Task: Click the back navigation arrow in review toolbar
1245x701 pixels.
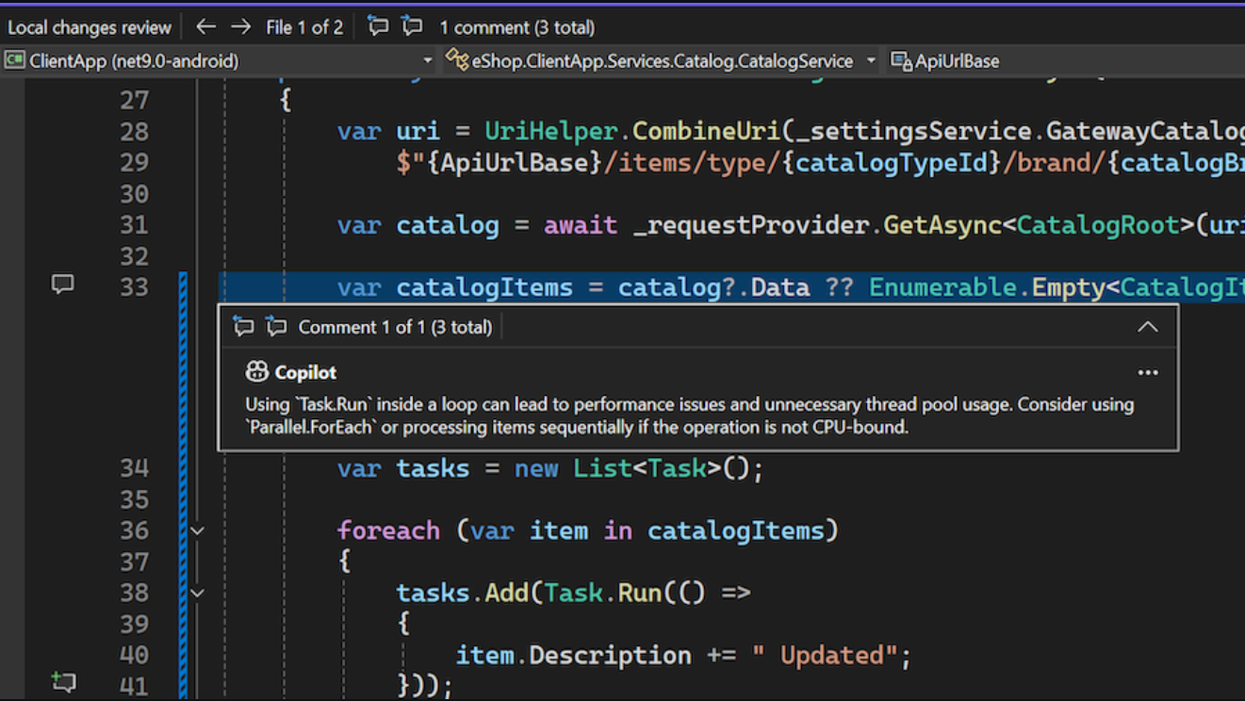Action: [205, 26]
